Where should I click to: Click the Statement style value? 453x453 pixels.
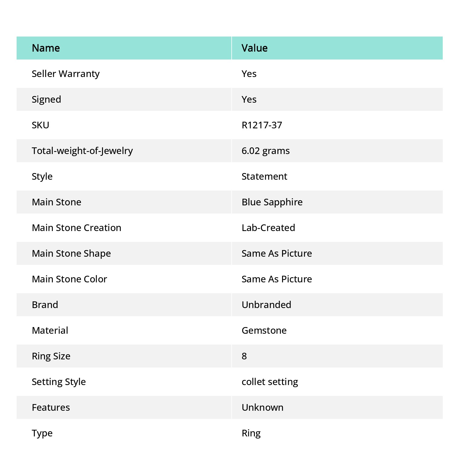[264, 176]
